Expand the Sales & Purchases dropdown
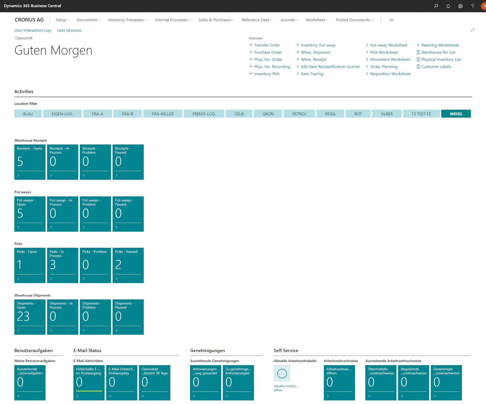Image resolution: width=486 pixels, height=404 pixels. [217, 20]
